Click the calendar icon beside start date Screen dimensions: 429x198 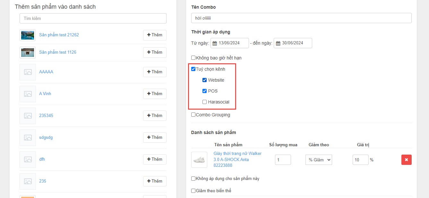[214, 43]
